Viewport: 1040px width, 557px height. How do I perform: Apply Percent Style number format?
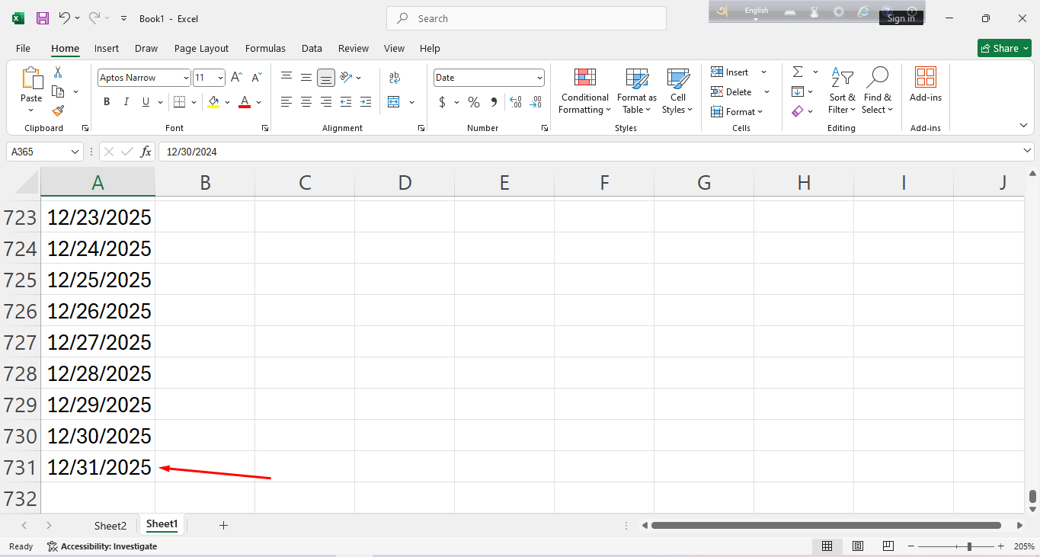point(474,102)
